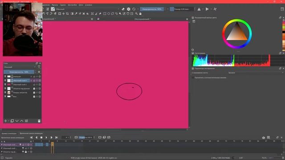
Task: Open the vertical mirror options arrow
Action: pos(211,9)
